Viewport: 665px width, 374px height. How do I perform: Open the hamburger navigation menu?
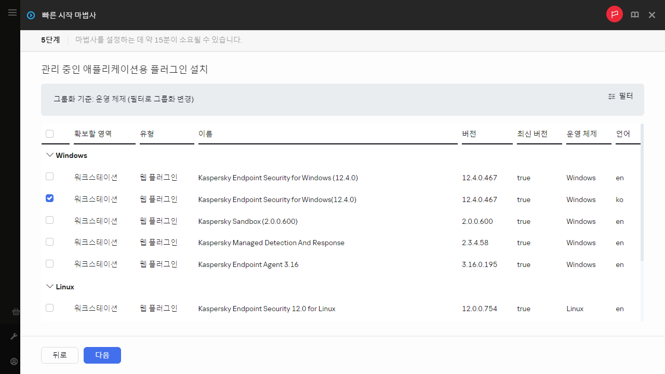12,13
